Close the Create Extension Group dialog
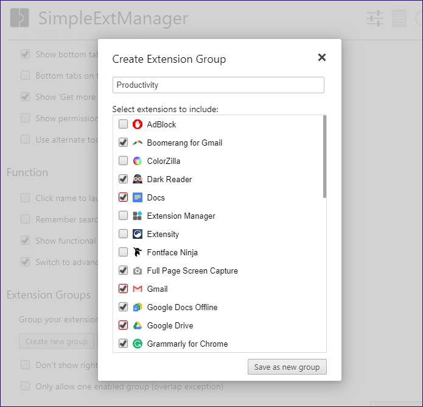This screenshot has width=423, height=407. coord(322,57)
